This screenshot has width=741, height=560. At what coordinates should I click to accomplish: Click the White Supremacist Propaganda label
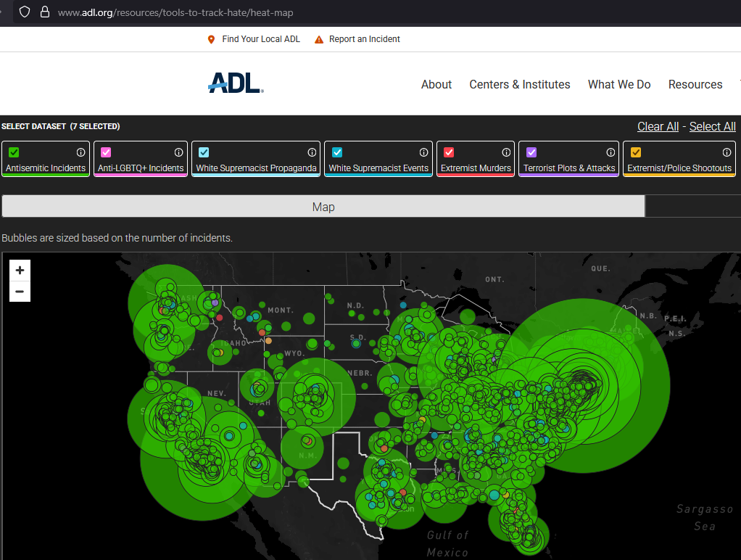coord(256,168)
